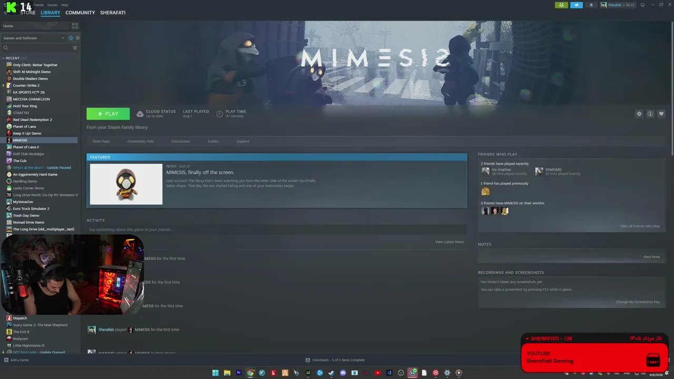Viewport: 674px width, 379px height.
Task: Open the SHERAFATI profile tab
Action: pyautogui.click(x=113, y=13)
